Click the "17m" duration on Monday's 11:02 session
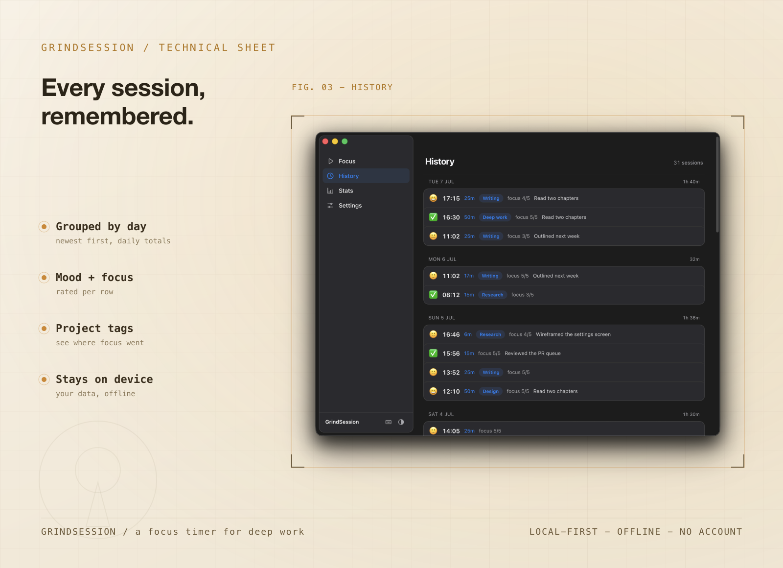Viewport: 783px width, 568px height. [x=469, y=276]
